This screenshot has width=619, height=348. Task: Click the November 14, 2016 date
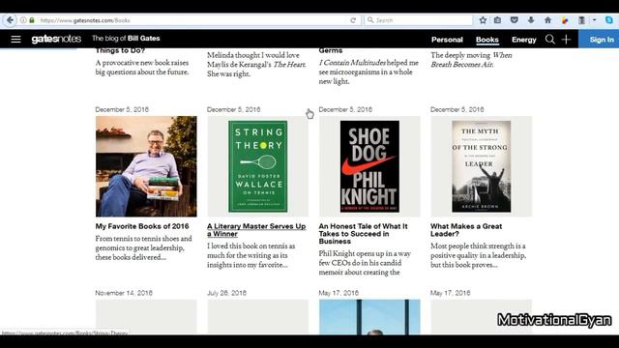tap(124, 293)
